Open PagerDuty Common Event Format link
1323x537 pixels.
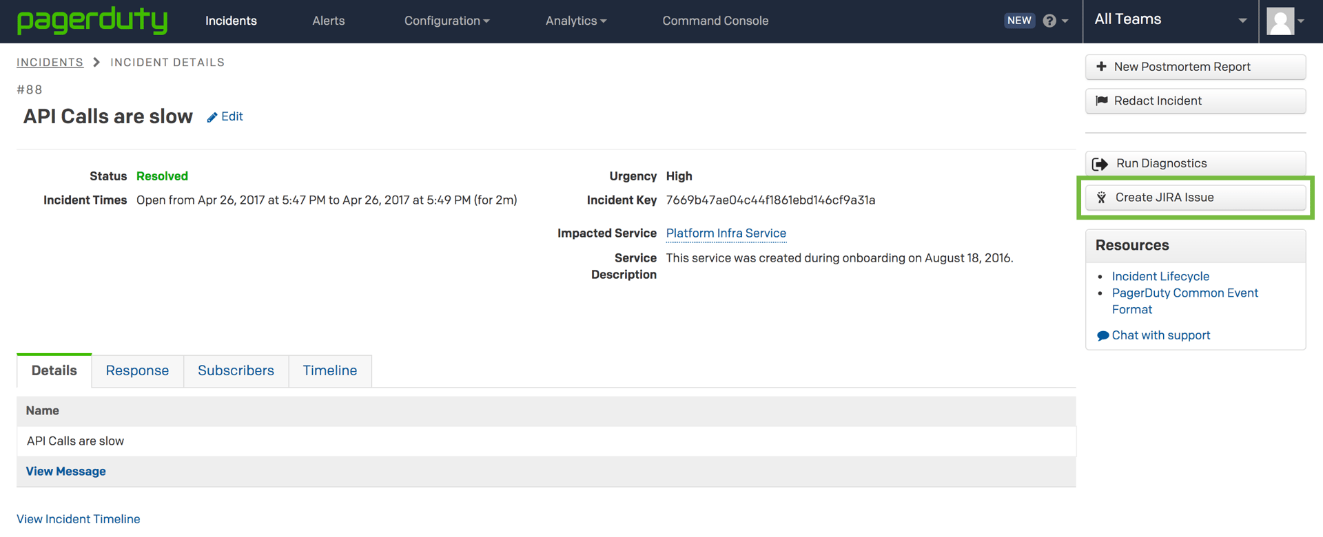coord(1184,301)
